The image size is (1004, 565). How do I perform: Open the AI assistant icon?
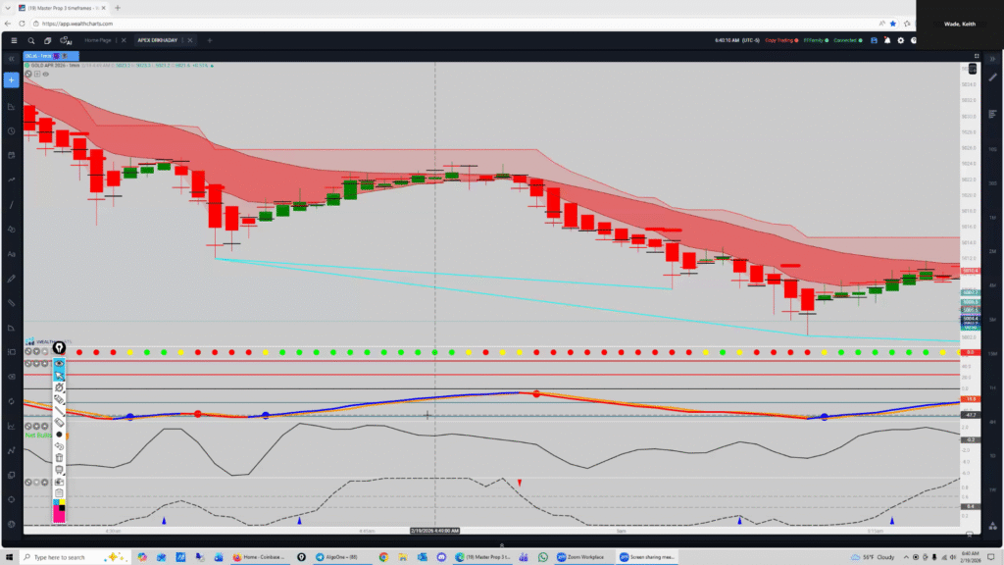pos(67,40)
